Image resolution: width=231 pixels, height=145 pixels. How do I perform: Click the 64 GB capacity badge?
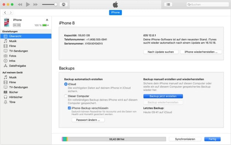(x=17, y=25)
